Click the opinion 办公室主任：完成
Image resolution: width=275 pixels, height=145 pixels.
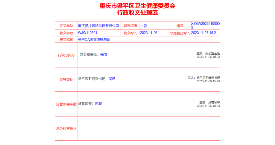(93, 54)
